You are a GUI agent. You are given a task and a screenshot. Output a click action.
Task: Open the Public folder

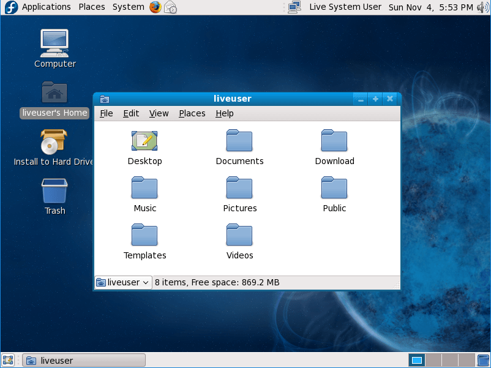[334, 187]
